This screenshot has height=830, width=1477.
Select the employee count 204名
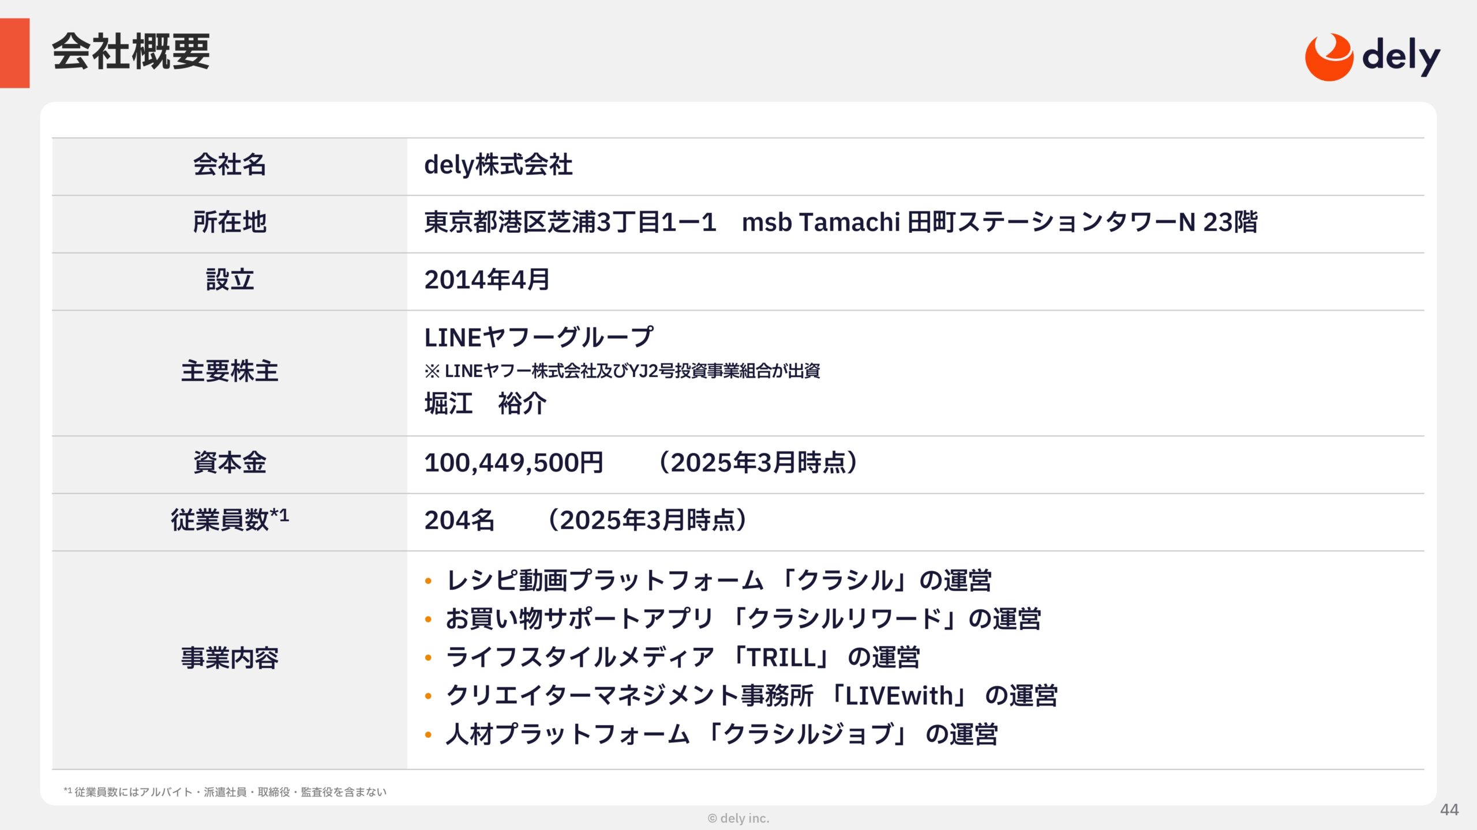tap(459, 520)
